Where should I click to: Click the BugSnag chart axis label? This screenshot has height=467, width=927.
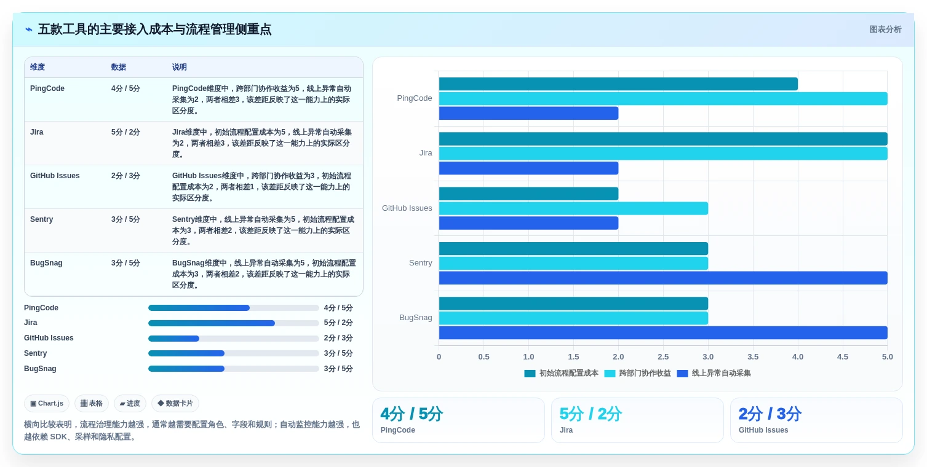[416, 318]
